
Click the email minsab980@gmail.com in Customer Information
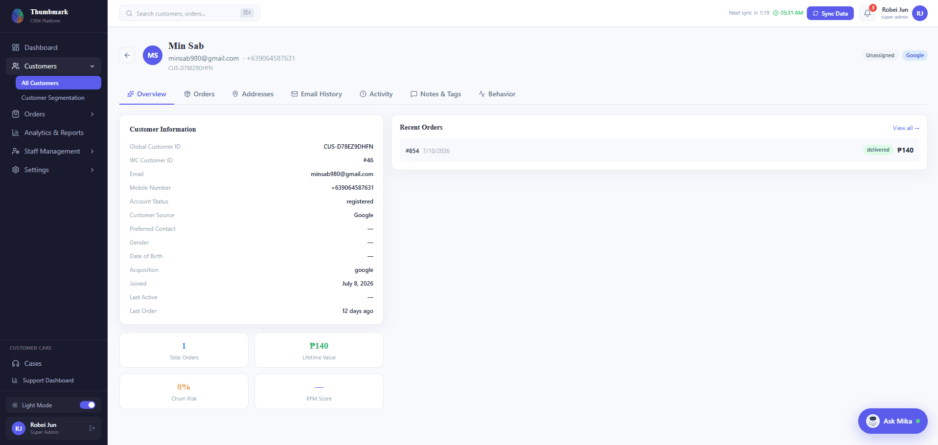click(342, 174)
